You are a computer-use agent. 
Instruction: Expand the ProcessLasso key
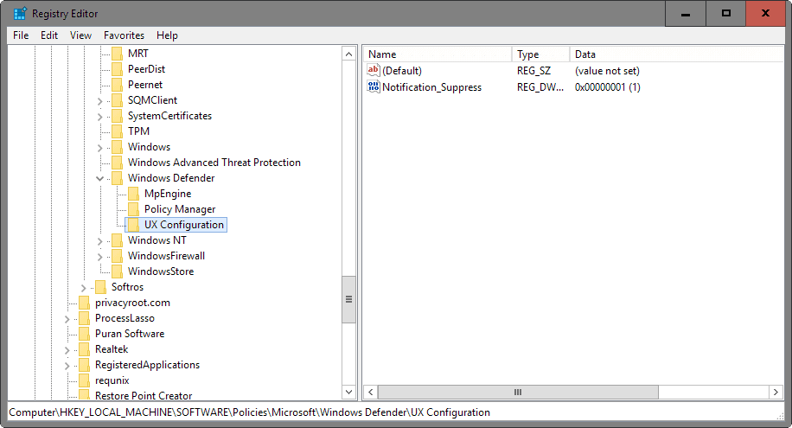(x=67, y=319)
